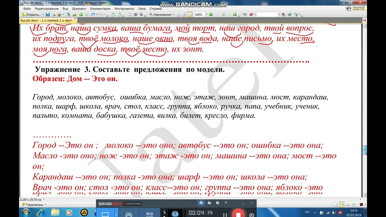
Task: Open the Undo history dropdown arrow
Action: pos(97,14)
